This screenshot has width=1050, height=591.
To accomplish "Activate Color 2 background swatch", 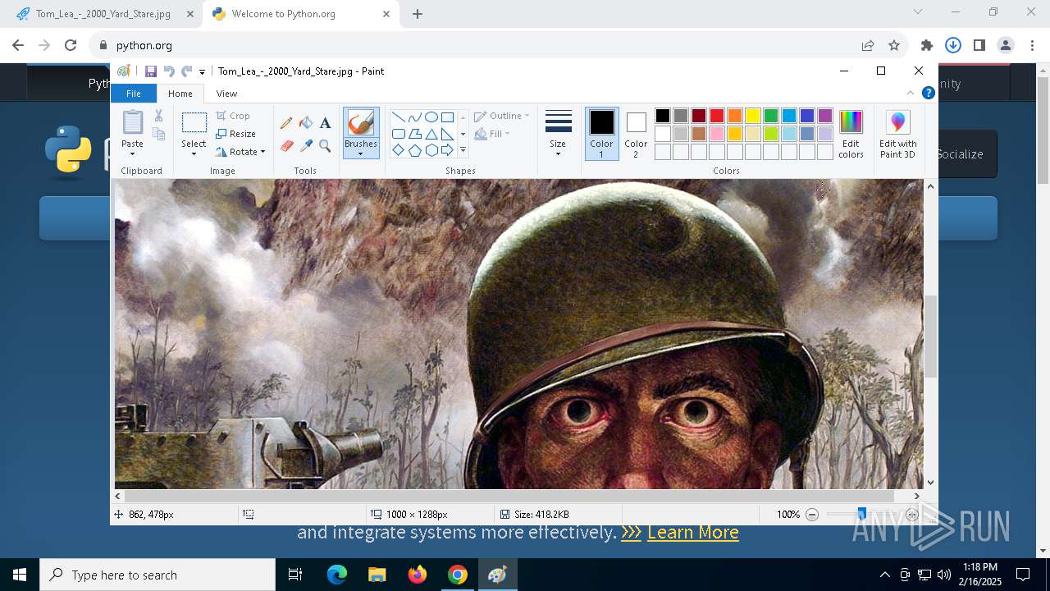I will [636, 133].
